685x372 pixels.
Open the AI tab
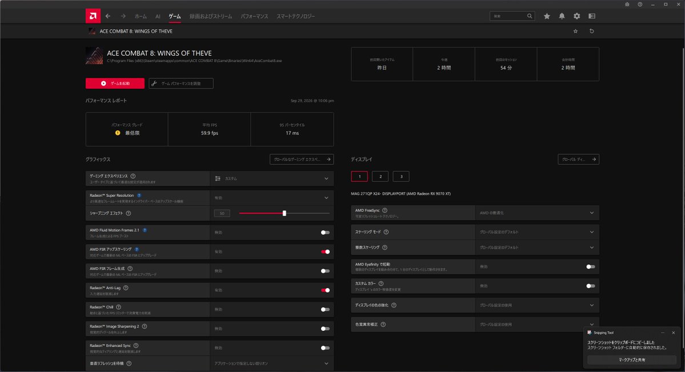tap(158, 16)
